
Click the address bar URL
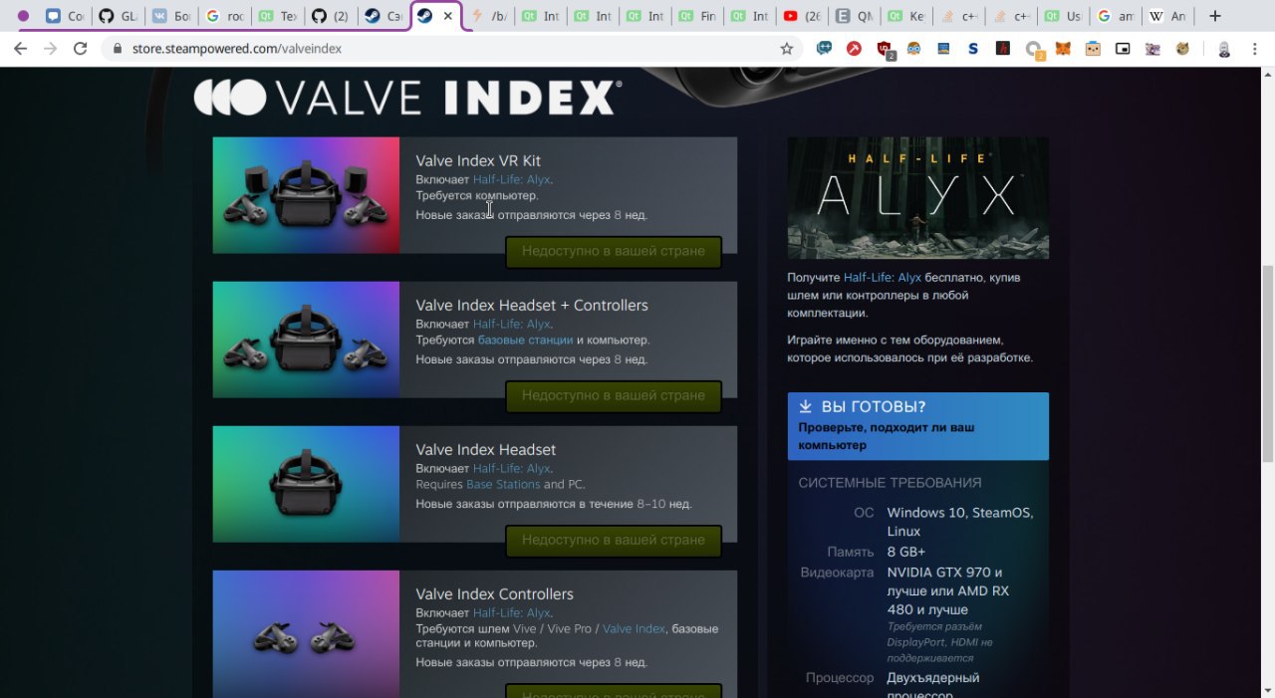pos(237,48)
